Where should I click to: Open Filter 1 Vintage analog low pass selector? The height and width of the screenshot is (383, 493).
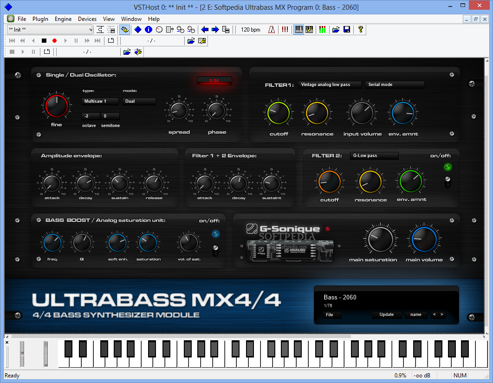[330, 84]
